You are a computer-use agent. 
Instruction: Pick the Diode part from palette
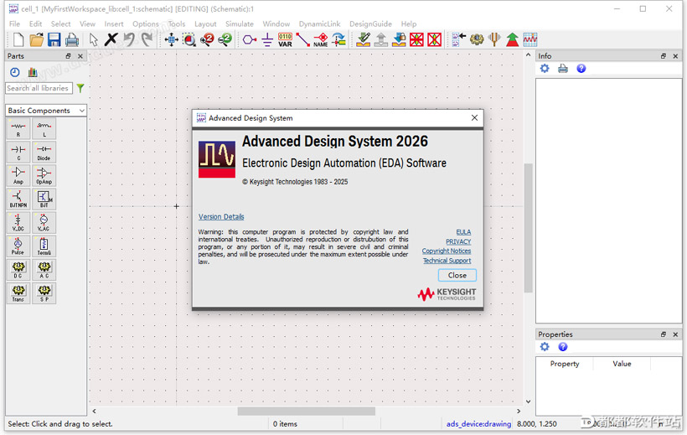point(44,153)
